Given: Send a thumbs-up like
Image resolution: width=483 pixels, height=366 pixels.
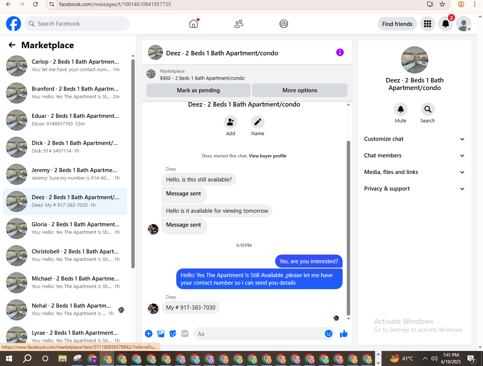Looking at the screenshot, I should click(x=344, y=334).
